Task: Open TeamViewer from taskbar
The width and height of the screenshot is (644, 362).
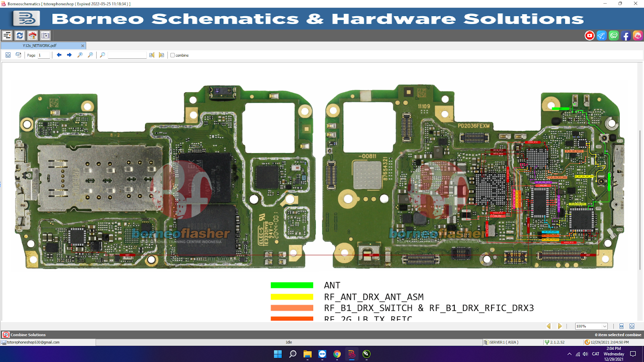Action: click(322, 354)
